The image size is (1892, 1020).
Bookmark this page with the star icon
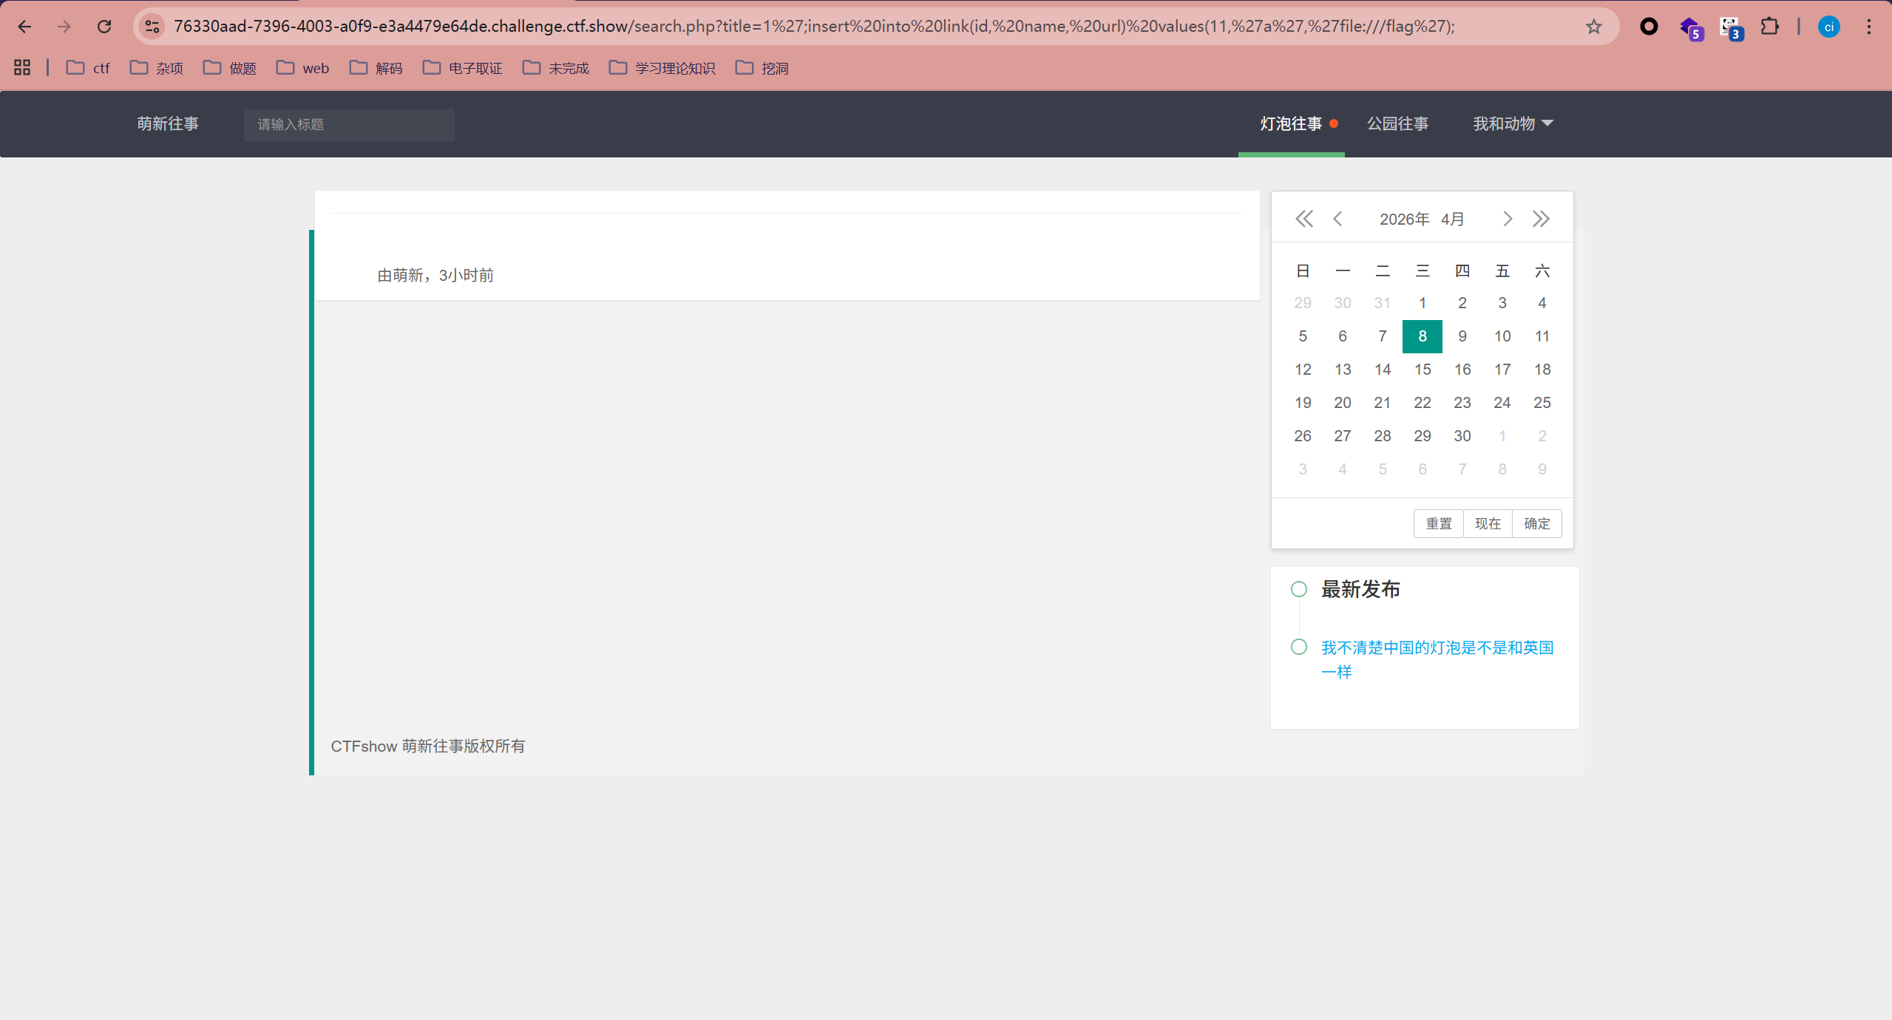point(1593,27)
